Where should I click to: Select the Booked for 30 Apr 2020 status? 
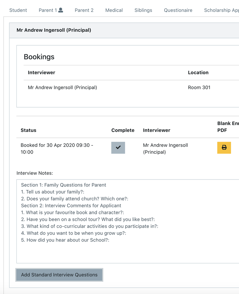click(57, 149)
